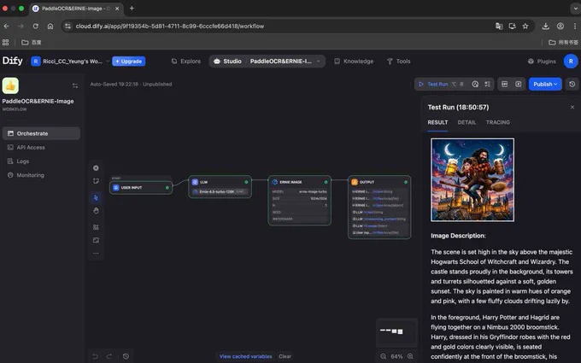Select the LLM node

(x=220, y=187)
